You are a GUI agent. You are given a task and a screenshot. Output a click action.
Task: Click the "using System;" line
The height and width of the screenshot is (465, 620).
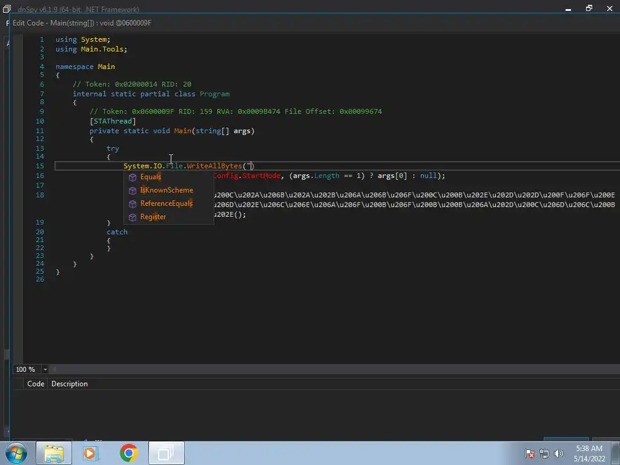pos(82,39)
